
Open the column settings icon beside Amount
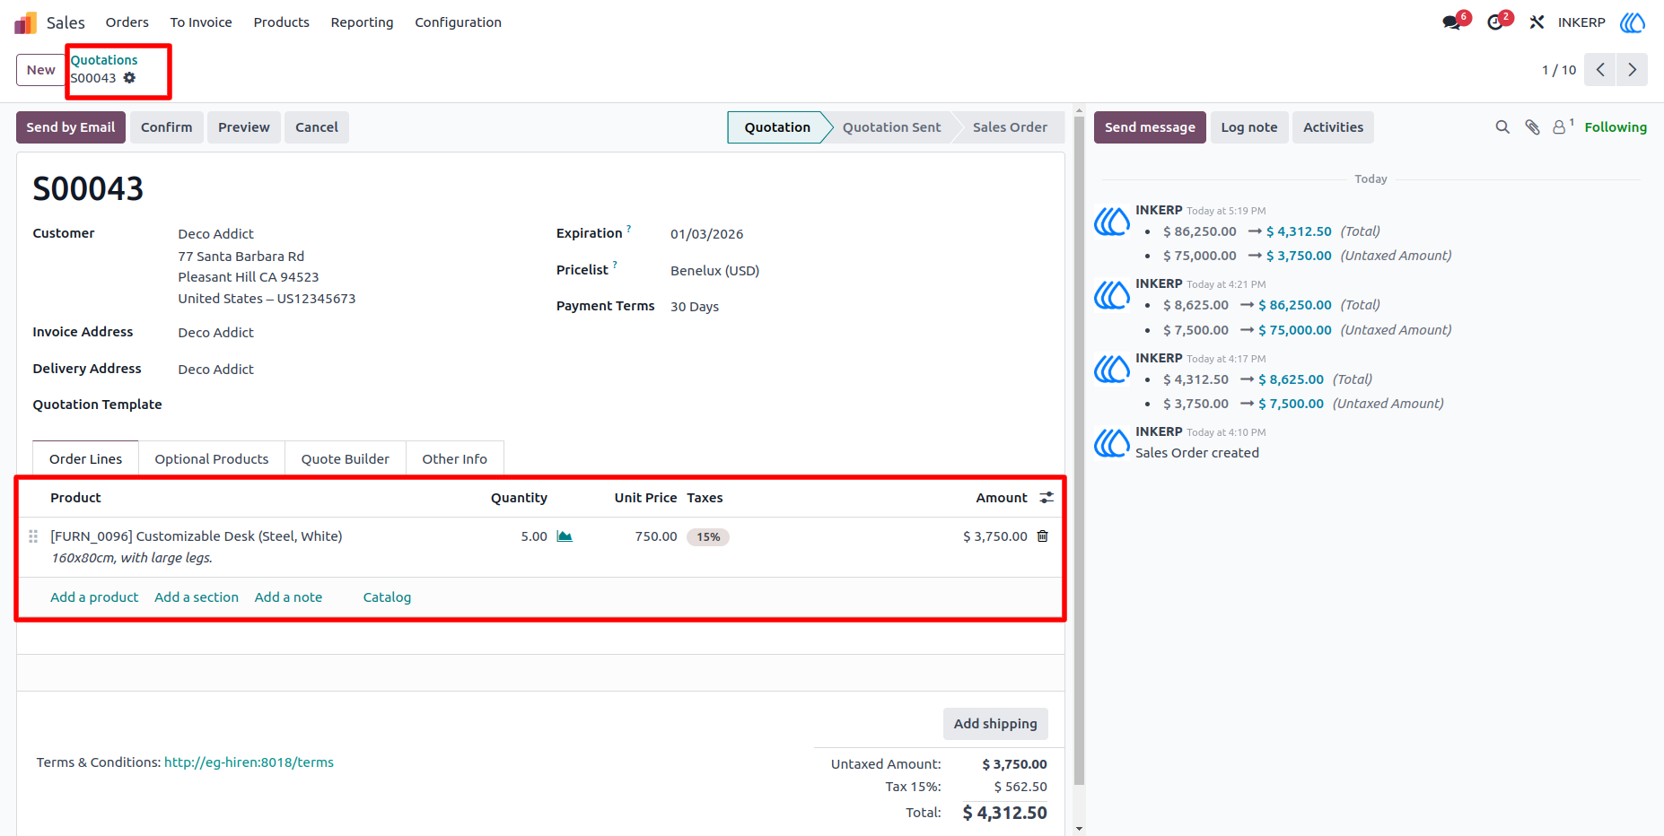1047,498
